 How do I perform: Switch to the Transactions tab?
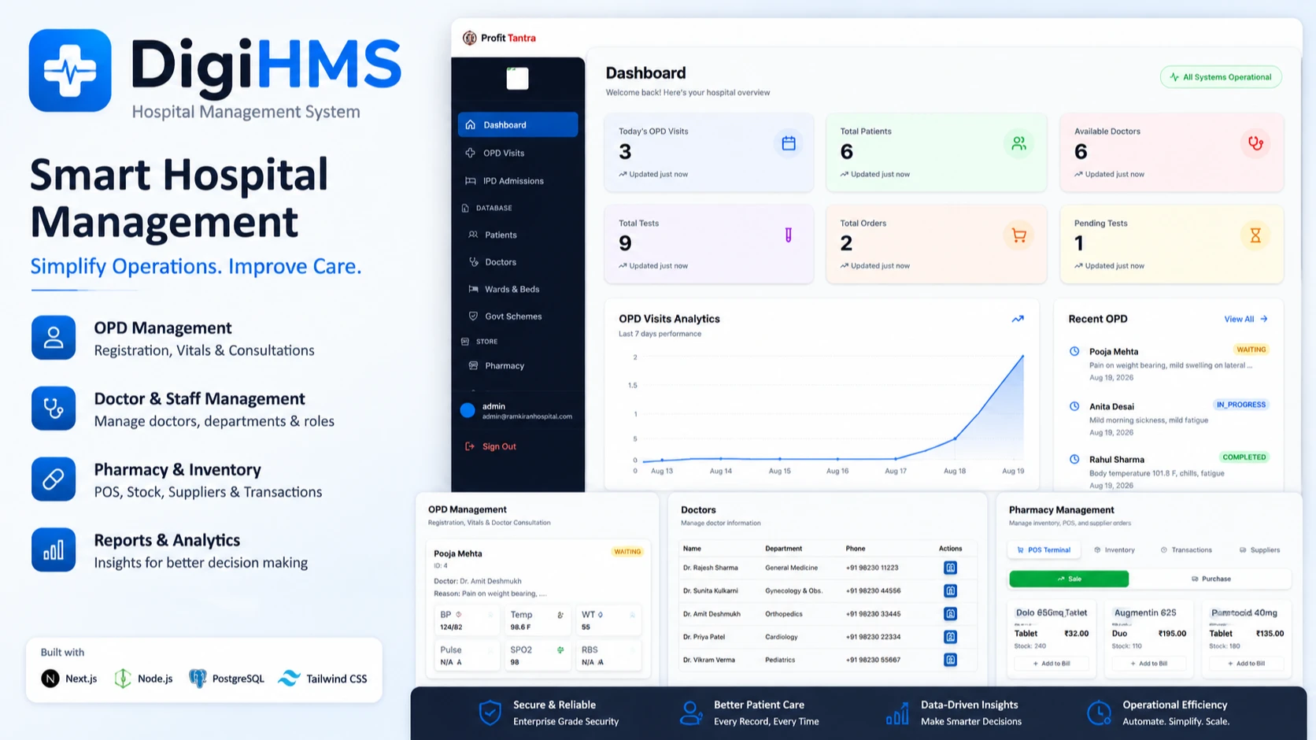1186,549
